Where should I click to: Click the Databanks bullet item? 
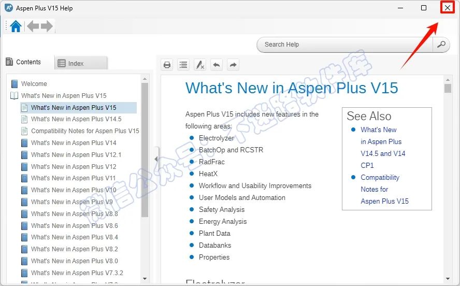coord(215,245)
